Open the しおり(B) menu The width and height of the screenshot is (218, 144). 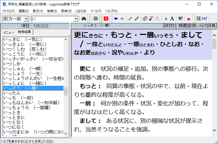tap(81, 11)
